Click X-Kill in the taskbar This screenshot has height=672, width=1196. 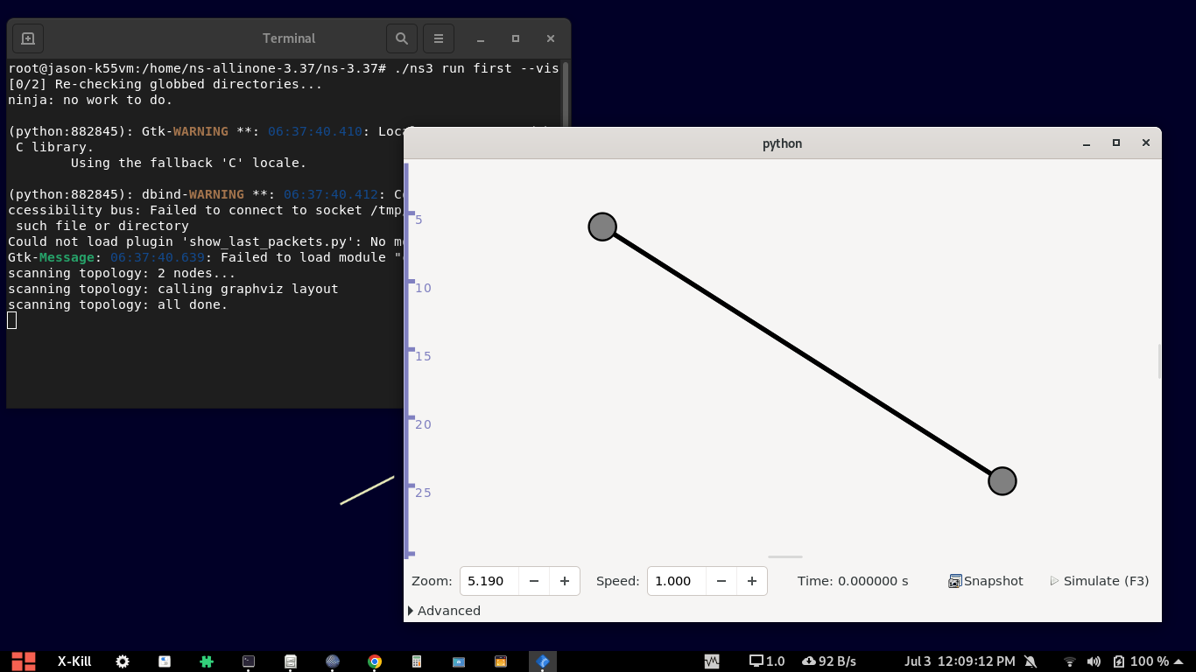pos(74,661)
